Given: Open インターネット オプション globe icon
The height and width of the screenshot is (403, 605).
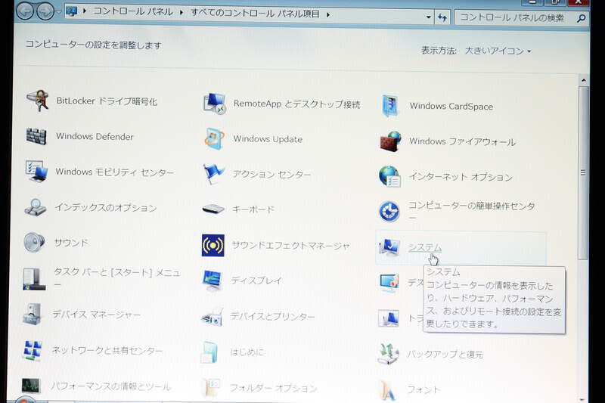Looking at the screenshot, I should click(389, 176).
